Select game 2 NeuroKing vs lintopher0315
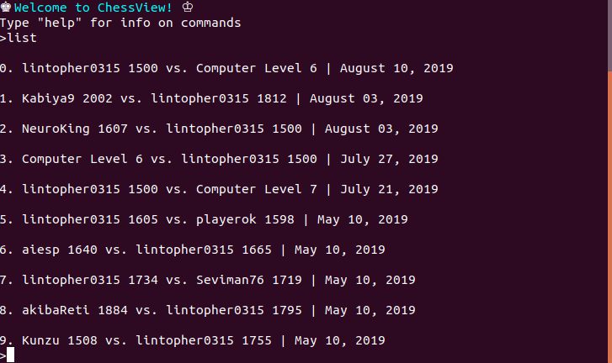This screenshot has width=612, height=363. (x=219, y=129)
